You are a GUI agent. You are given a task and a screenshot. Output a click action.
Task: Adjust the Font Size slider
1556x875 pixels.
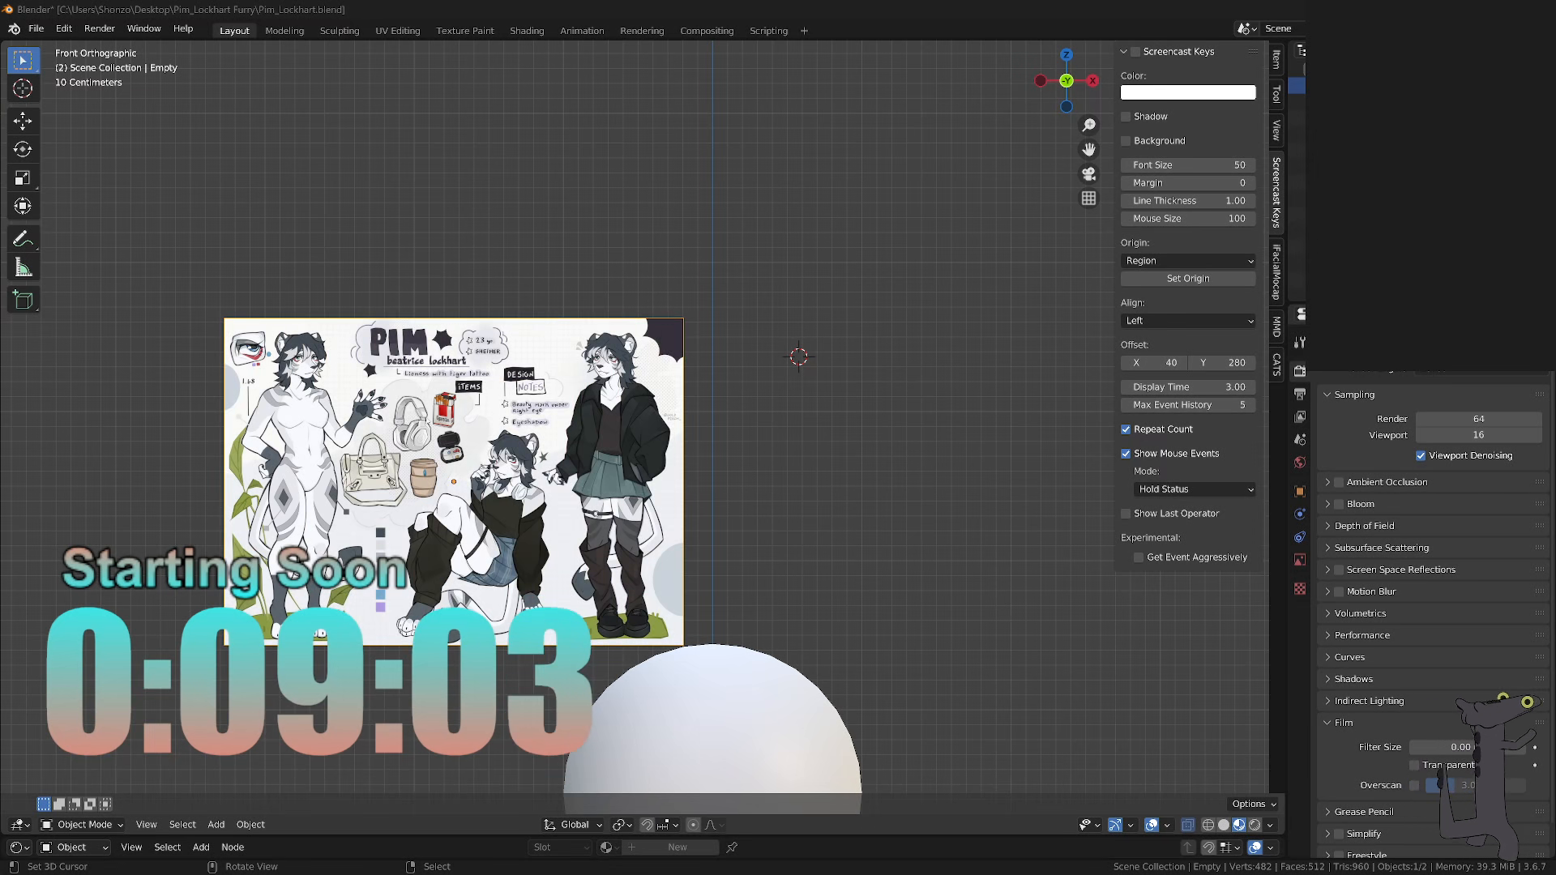(x=1188, y=165)
